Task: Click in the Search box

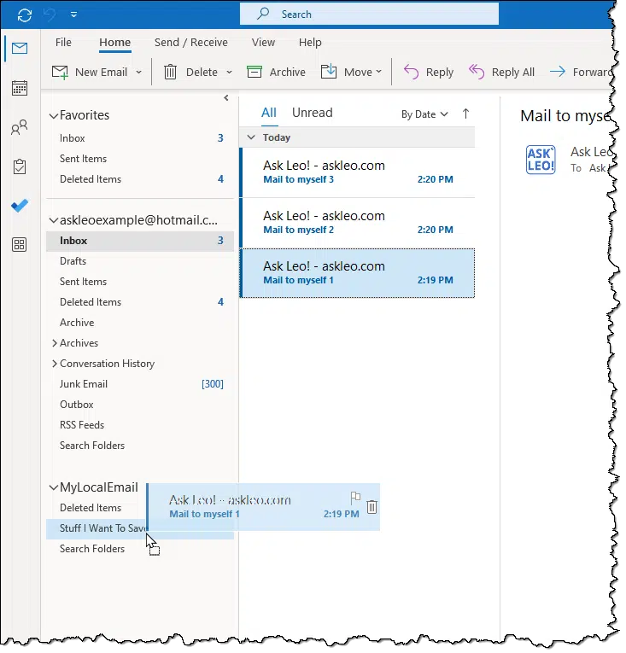Action: (369, 15)
